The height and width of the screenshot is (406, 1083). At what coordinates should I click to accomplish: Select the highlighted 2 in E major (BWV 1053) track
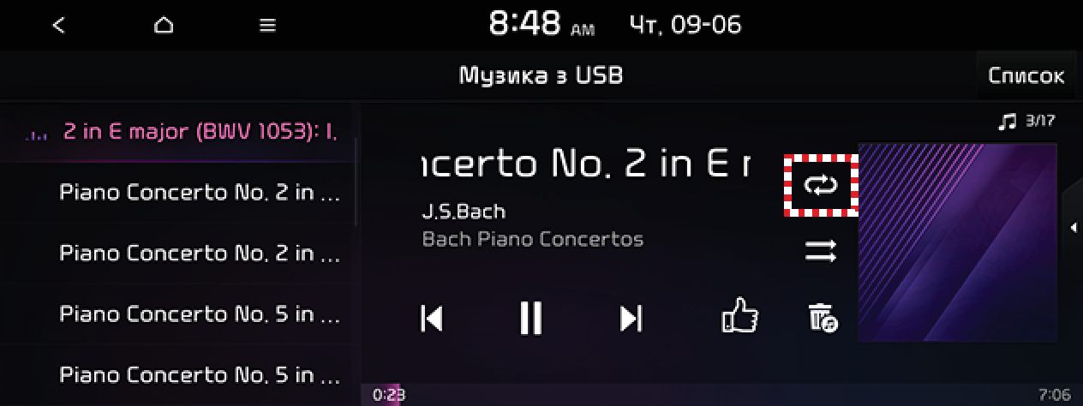(x=178, y=132)
